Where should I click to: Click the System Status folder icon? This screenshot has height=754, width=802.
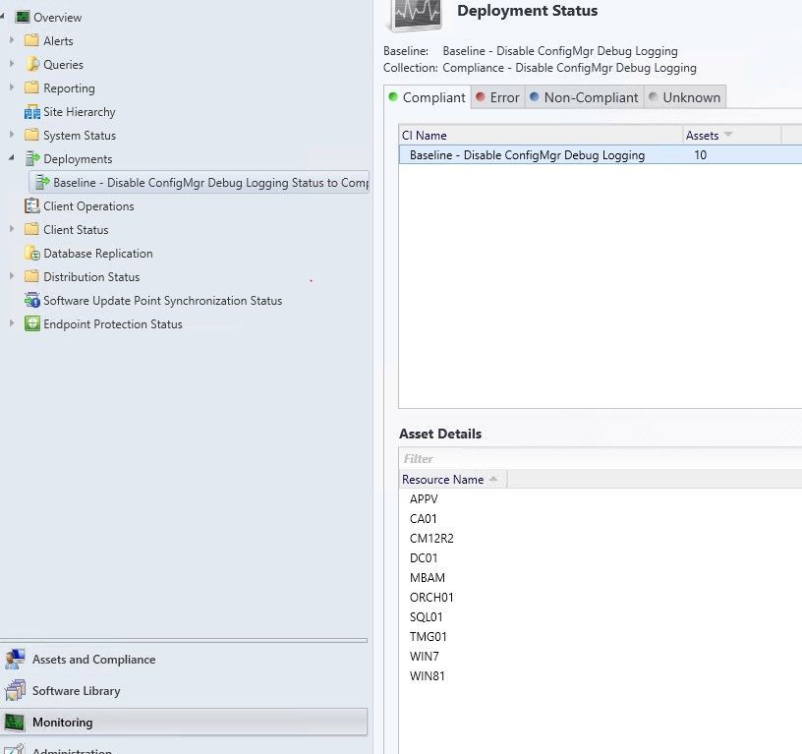31,135
